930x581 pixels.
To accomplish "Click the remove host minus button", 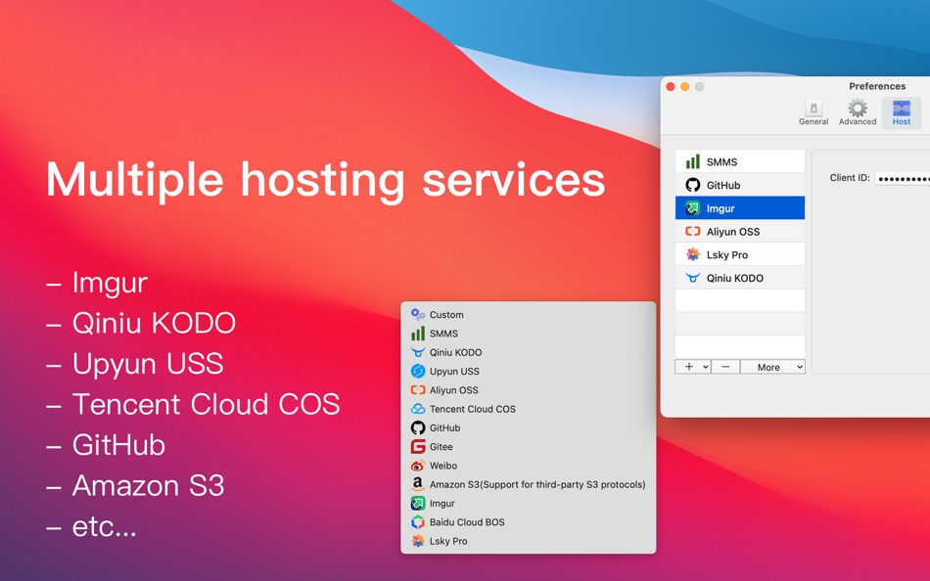I will coord(725,367).
